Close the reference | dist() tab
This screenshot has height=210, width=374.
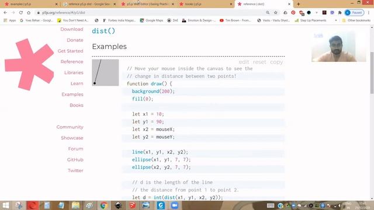(289, 4)
